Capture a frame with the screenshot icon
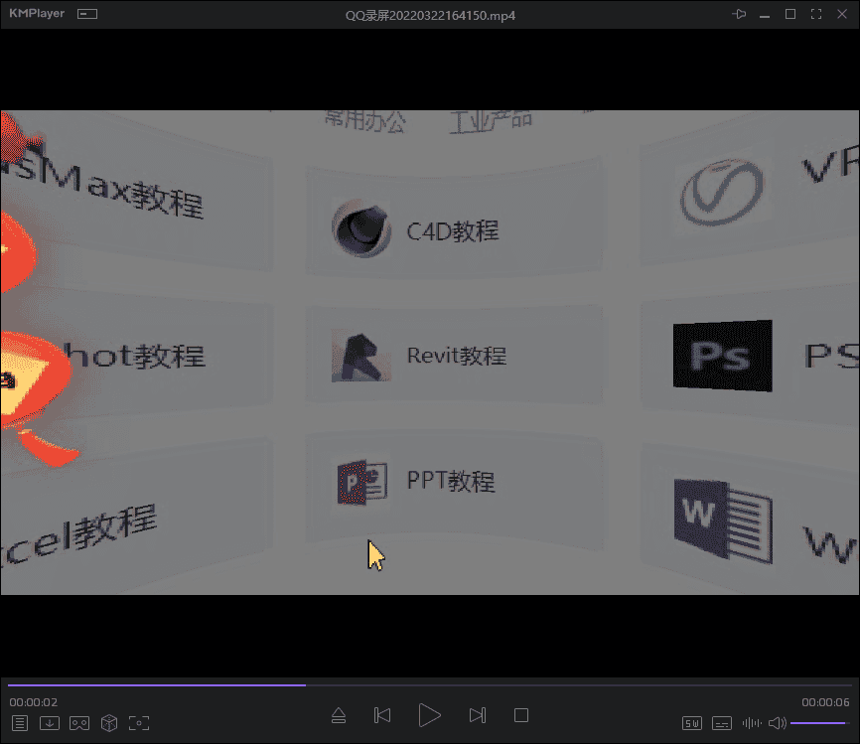860x744 pixels. click(x=139, y=722)
